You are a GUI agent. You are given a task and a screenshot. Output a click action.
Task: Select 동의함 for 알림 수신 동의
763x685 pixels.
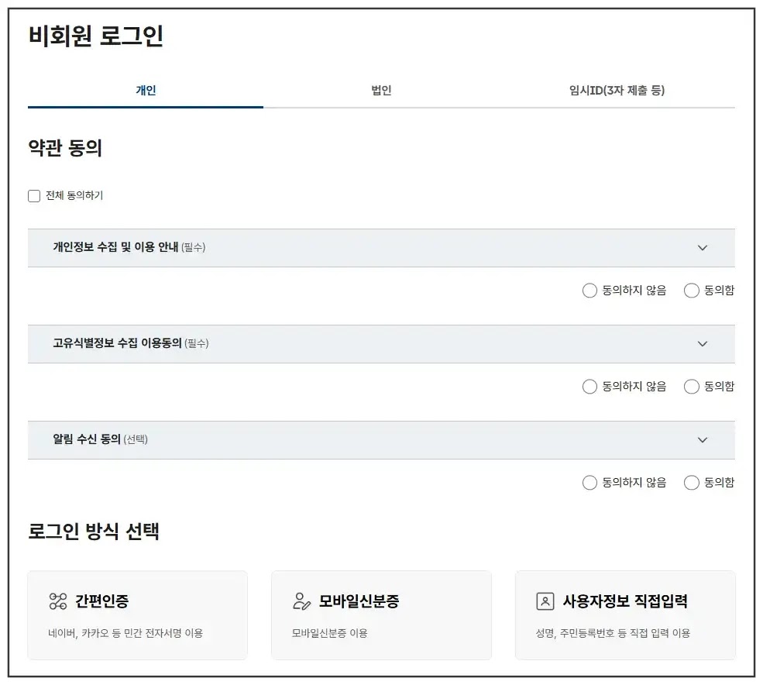pyautogui.click(x=692, y=483)
